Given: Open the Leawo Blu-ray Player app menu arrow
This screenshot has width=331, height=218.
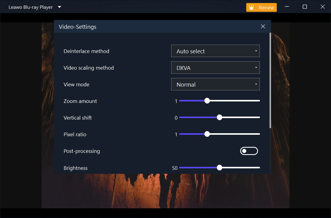Looking at the screenshot, I should pyautogui.click(x=59, y=7).
